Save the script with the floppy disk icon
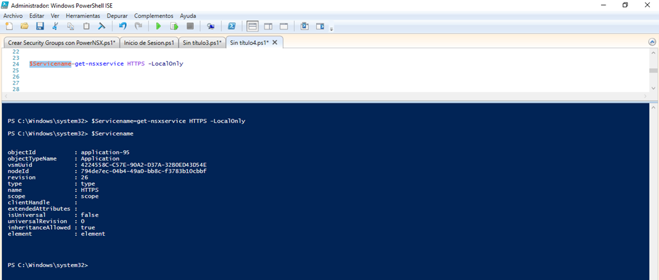 point(40,26)
